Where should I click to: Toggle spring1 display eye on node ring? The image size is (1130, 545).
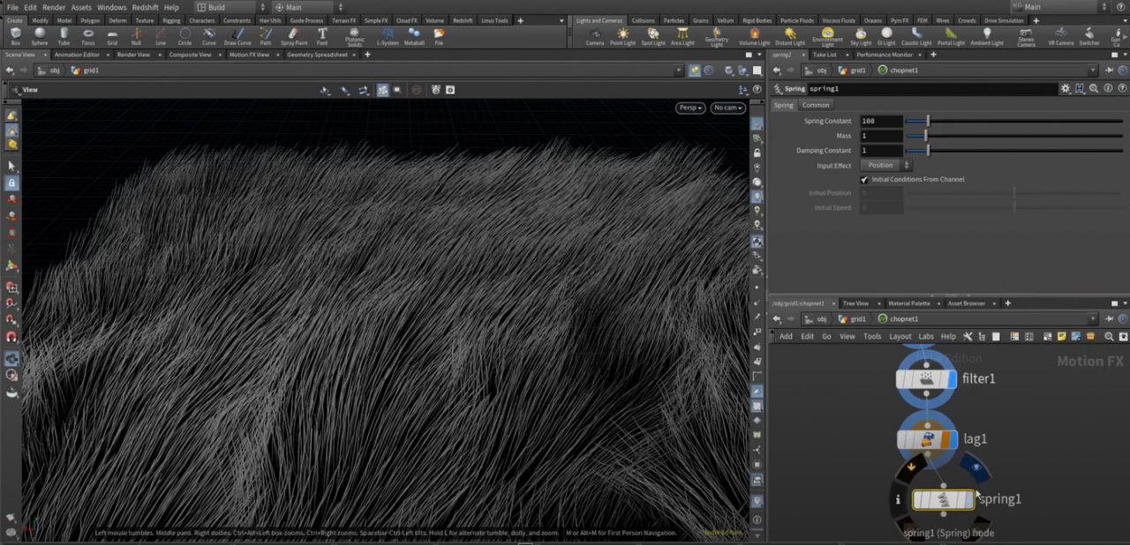(976, 467)
